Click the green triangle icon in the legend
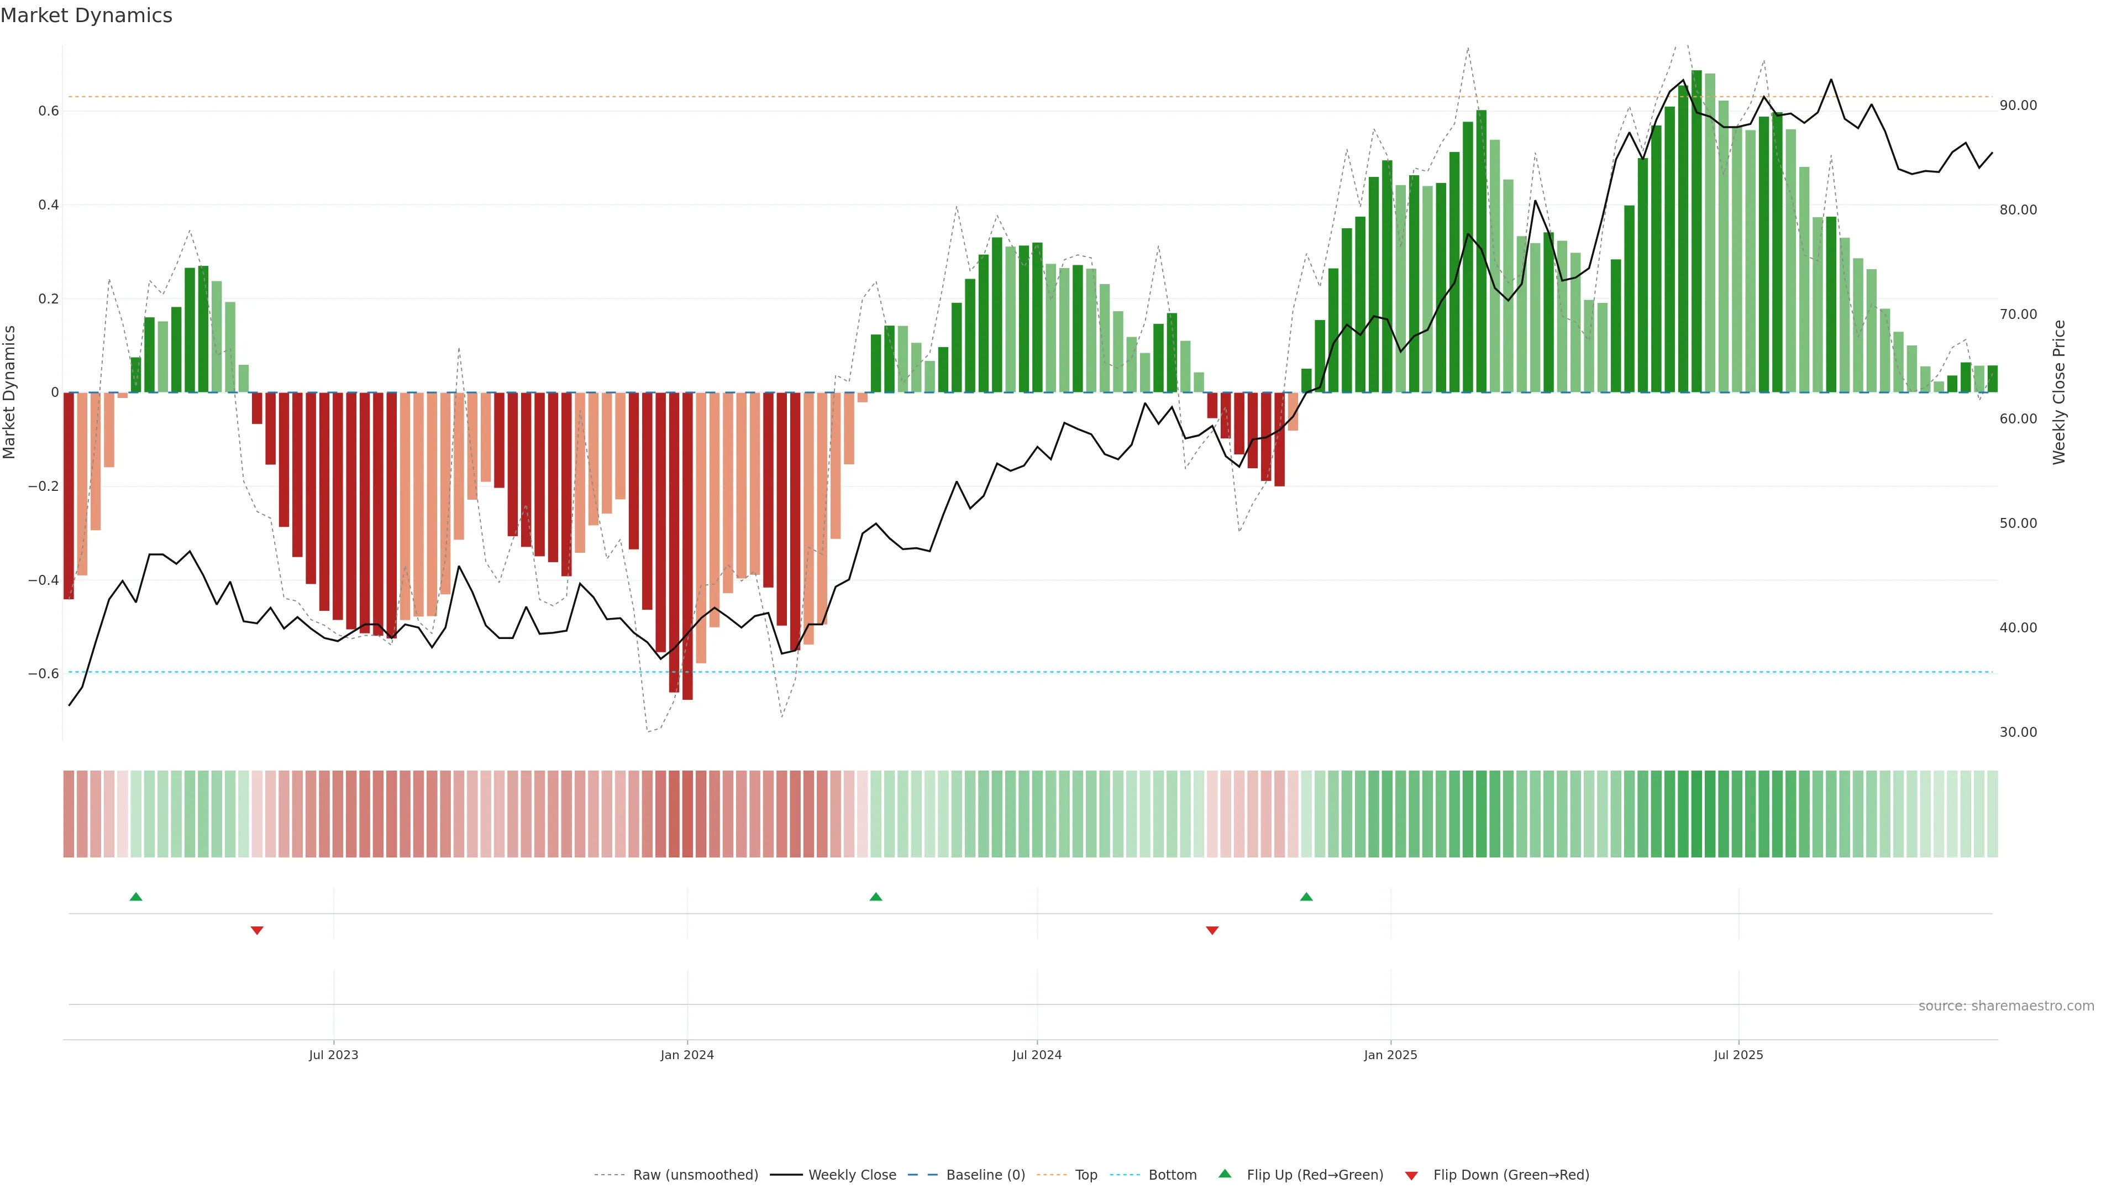 click(1225, 1174)
